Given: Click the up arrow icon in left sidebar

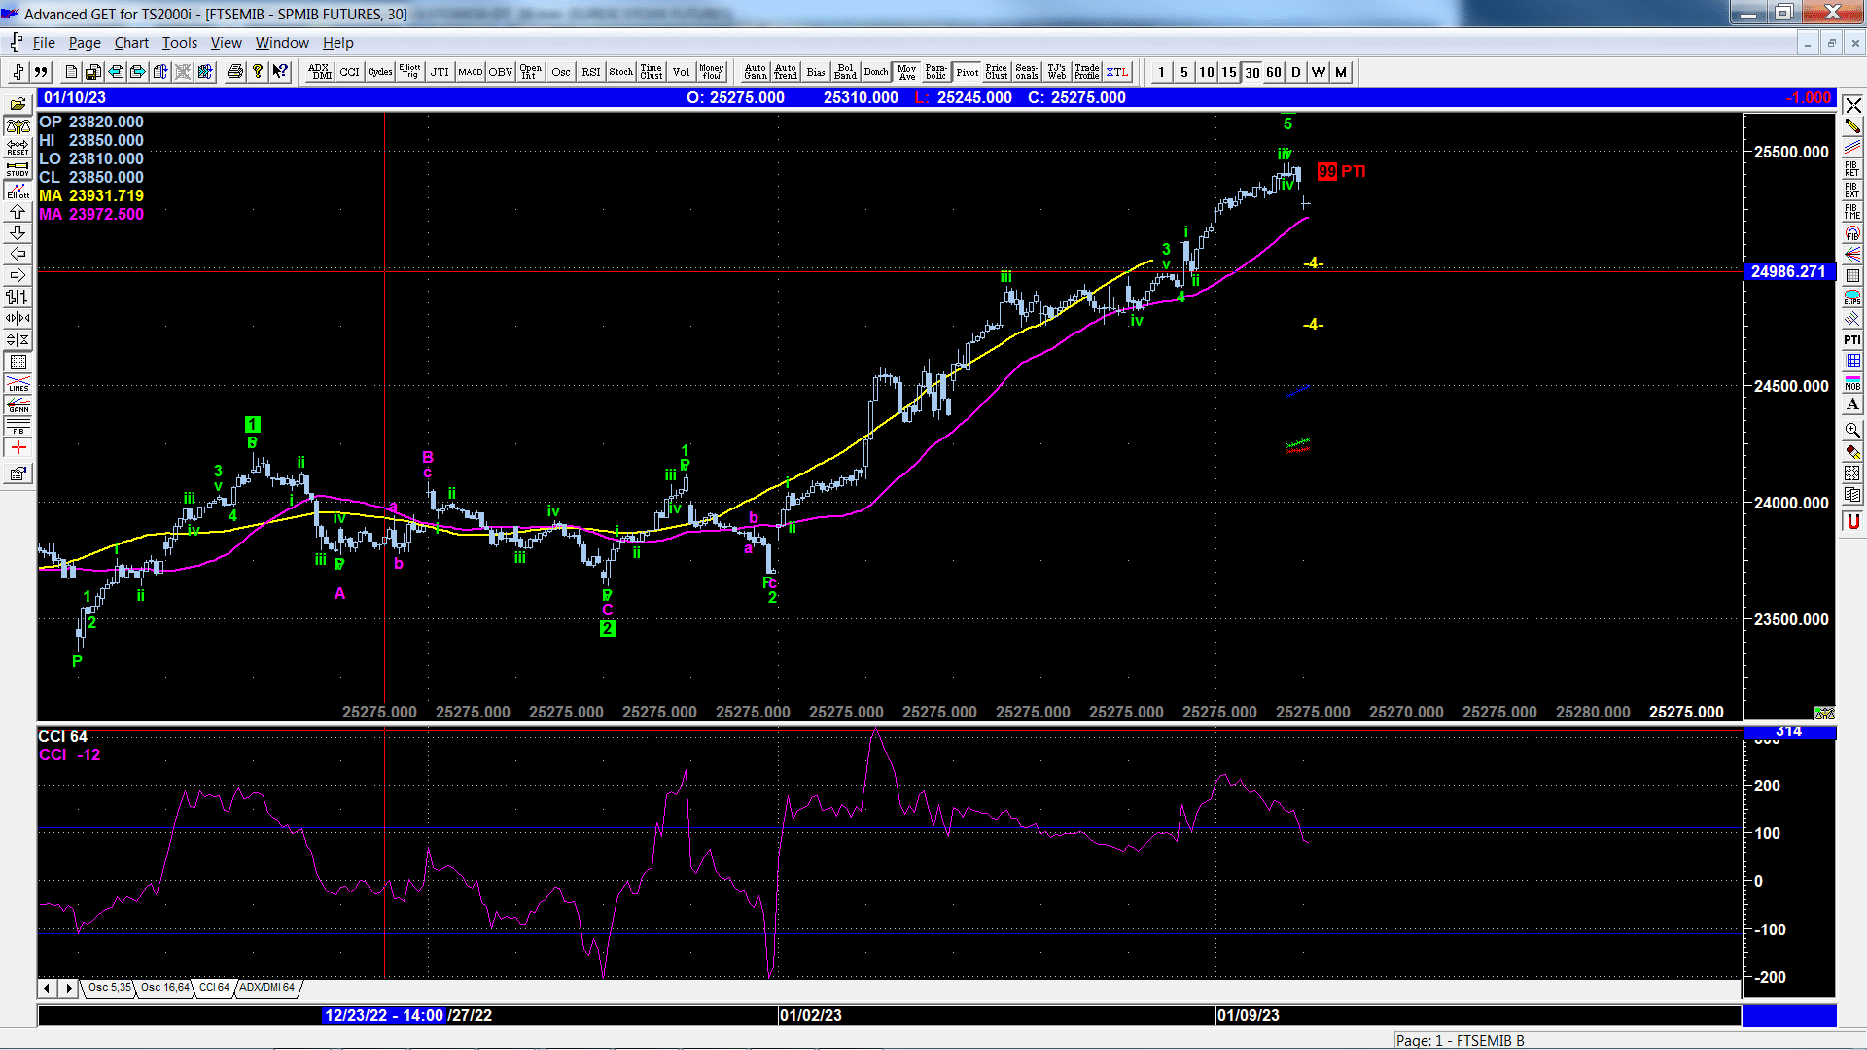Looking at the screenshot, I should pyautogui.click(x=18, y=211).
